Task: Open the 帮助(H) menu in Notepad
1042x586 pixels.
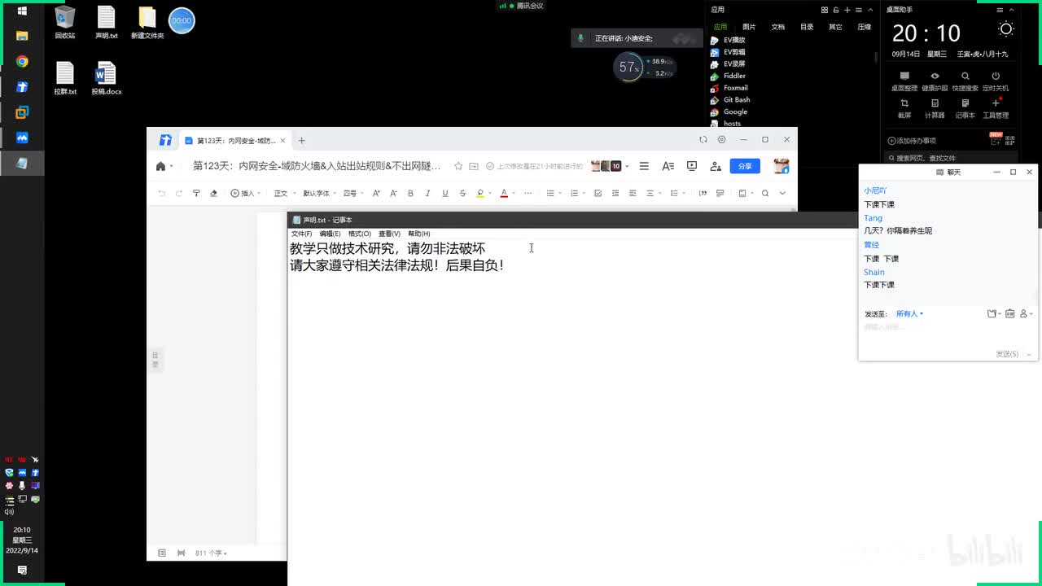Action: 419,234
